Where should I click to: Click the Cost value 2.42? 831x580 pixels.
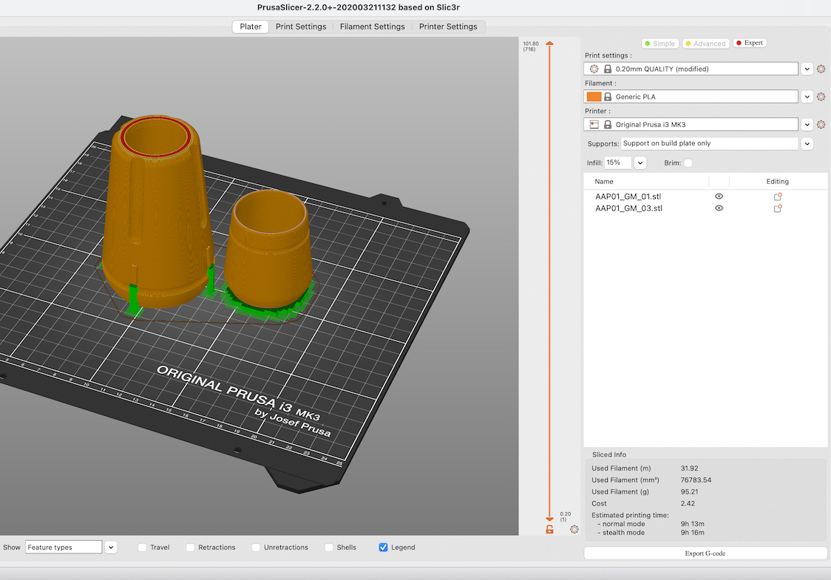tap(688, 503)
